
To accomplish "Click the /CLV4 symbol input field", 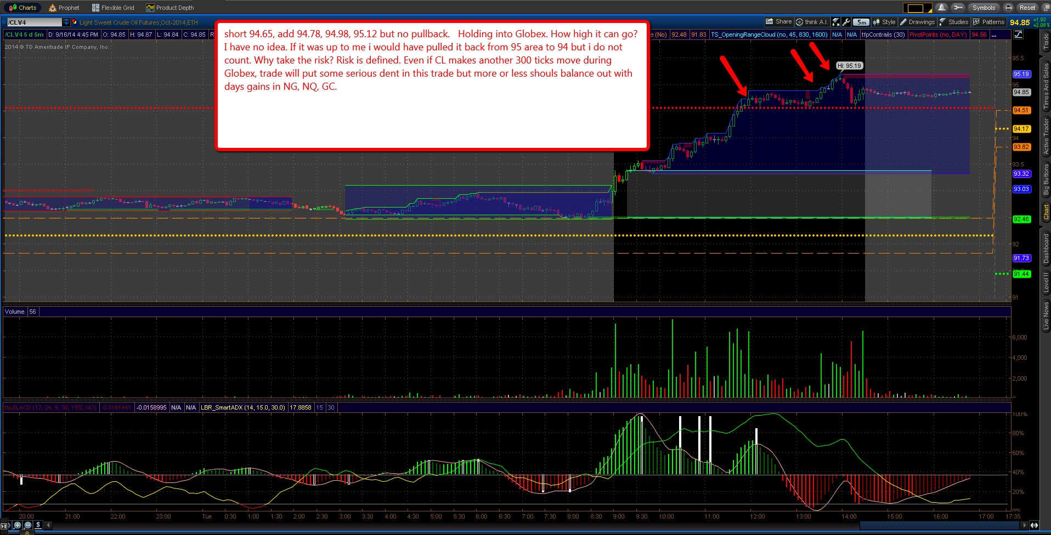I will 34,22.
